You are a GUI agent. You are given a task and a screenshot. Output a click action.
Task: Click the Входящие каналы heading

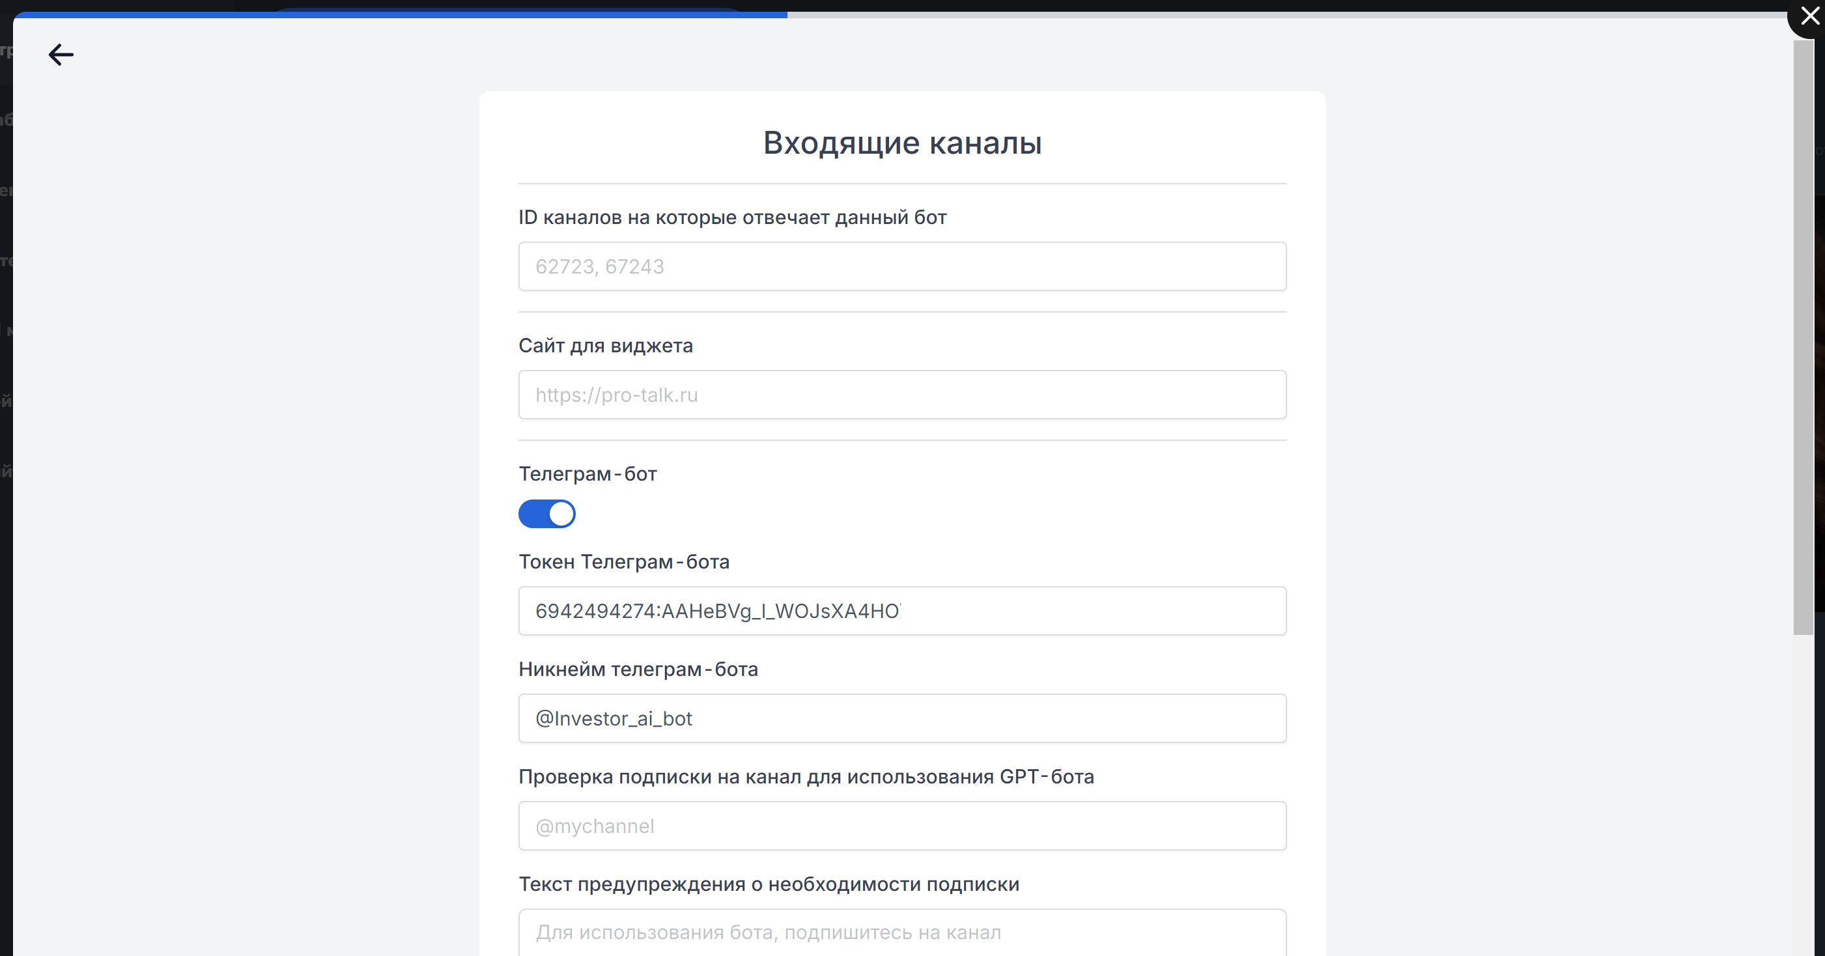click(x=902, y=143)
